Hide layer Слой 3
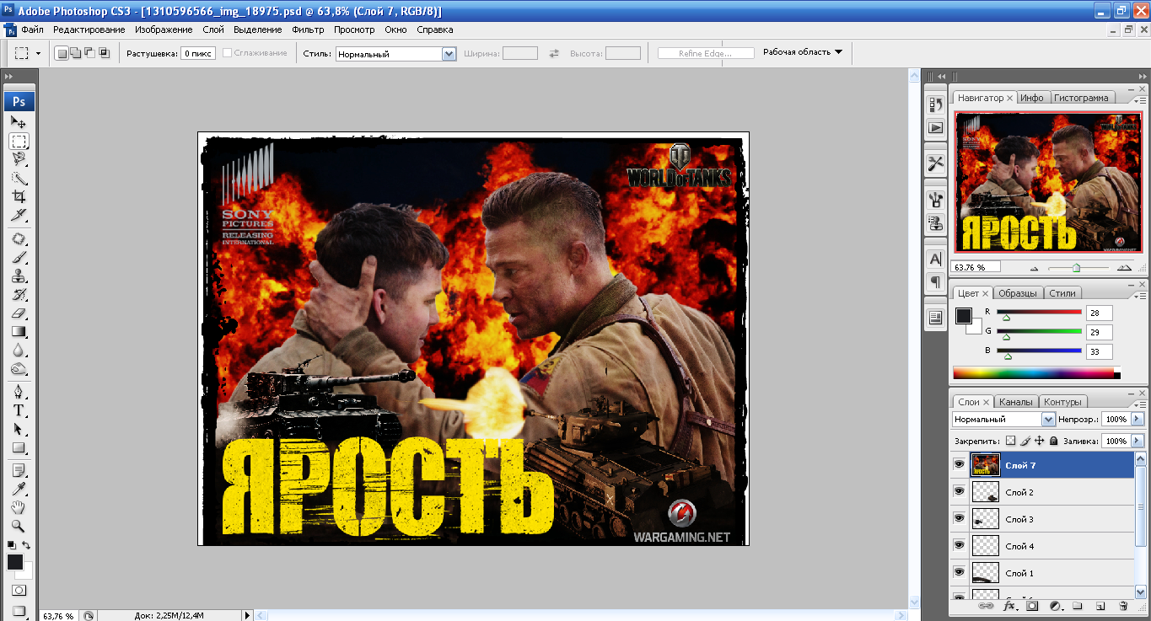 [x=959, y=518]
